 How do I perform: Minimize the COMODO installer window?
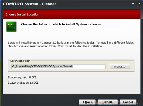[x=133, y=4]
